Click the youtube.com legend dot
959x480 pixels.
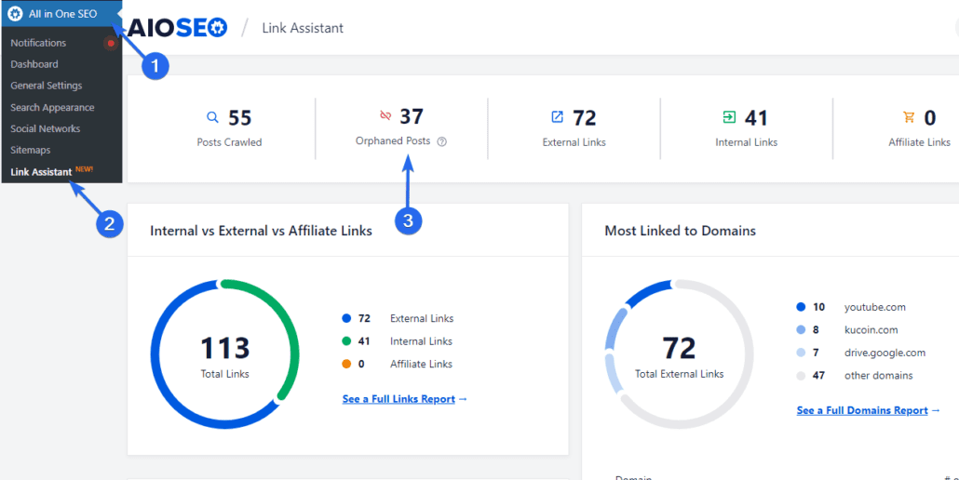[x=801, y=307]
